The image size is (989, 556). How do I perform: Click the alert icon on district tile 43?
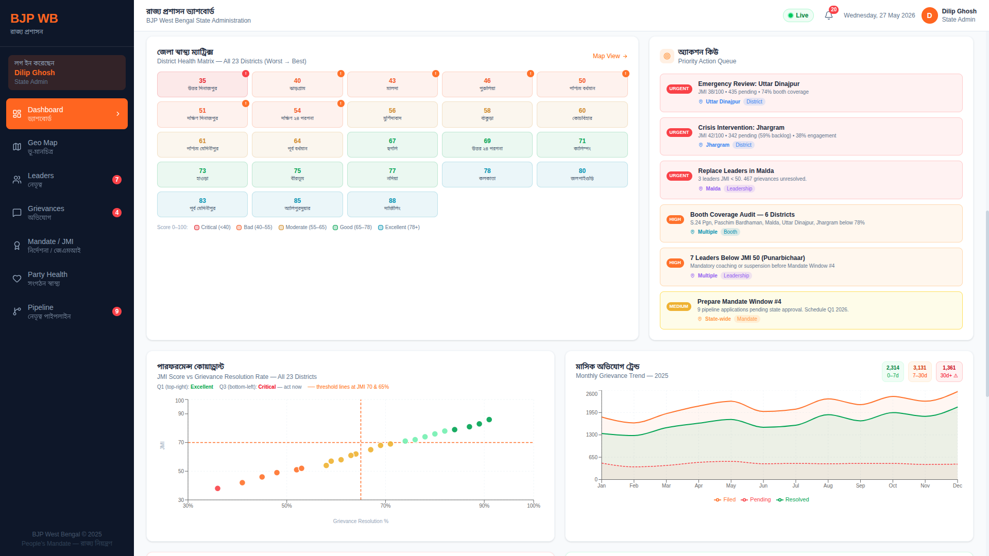tap(435, 74)
